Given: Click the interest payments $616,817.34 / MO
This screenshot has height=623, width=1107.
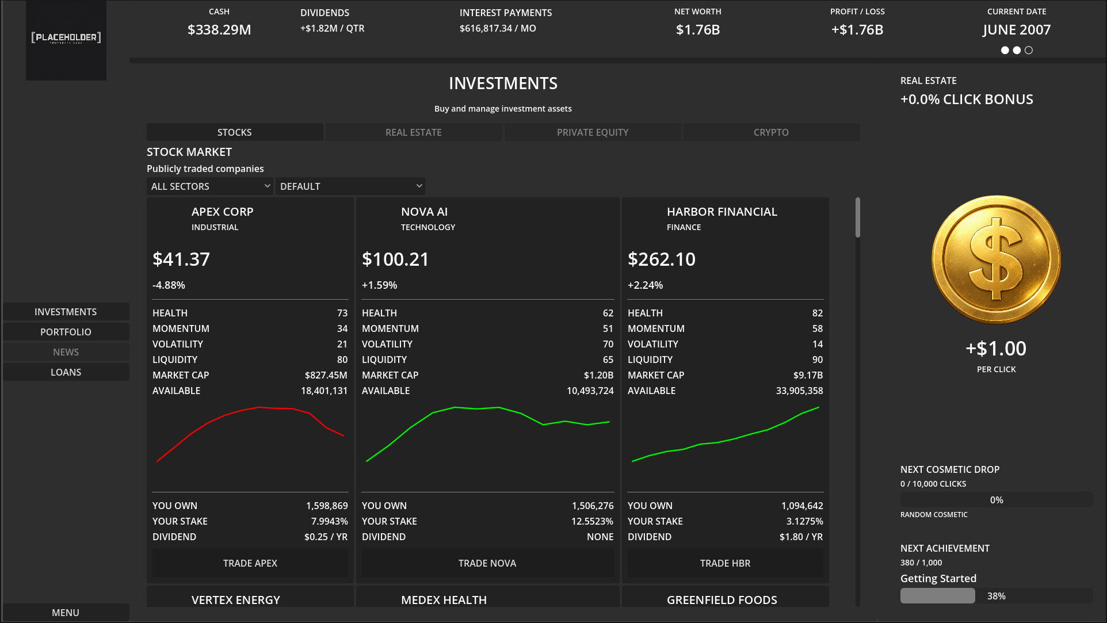Looking at the screenshot, I should pos(498,28).
